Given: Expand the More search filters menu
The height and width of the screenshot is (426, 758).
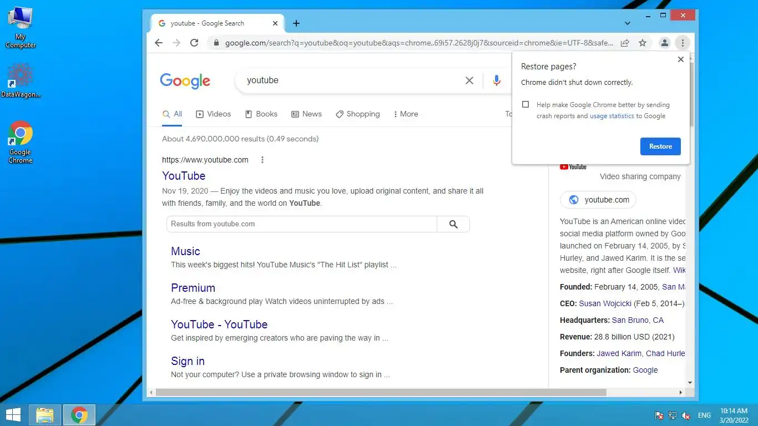Looking at the screenshot, I should 406,114.
